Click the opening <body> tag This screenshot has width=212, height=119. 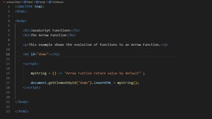pyautogui.click(x=21, y=21)
